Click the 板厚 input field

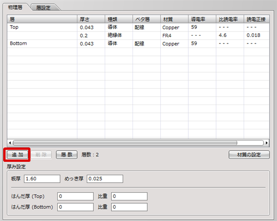(x=42, y=178)
